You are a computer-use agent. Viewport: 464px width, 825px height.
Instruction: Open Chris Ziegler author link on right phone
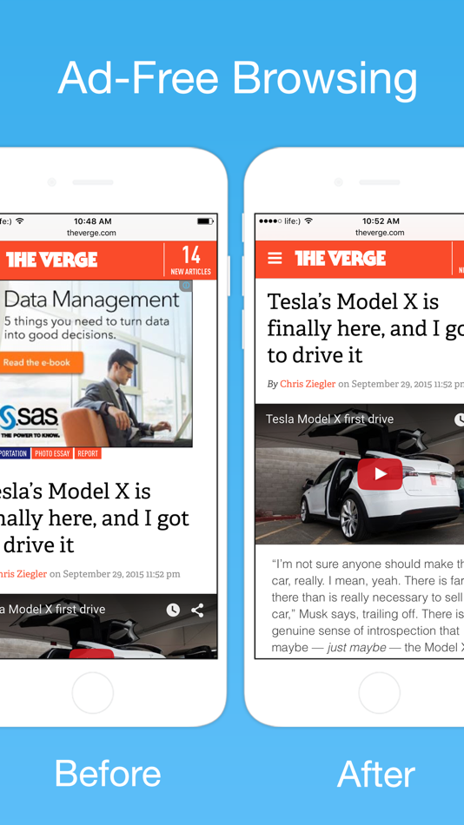click(308, 384)
